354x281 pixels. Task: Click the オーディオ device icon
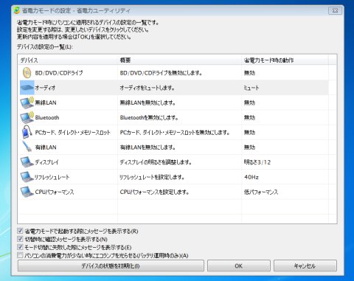point(27,88)
